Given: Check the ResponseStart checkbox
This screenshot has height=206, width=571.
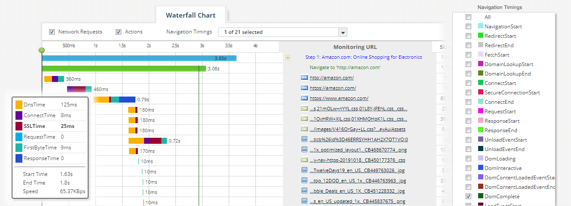Looking at the screenshot, I should [x=468, y=121].
